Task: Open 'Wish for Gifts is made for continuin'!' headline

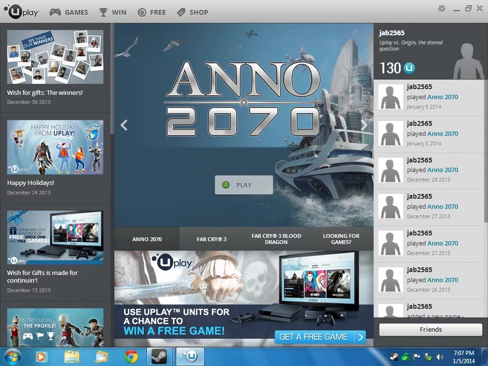Action: (x=42, y=276)
